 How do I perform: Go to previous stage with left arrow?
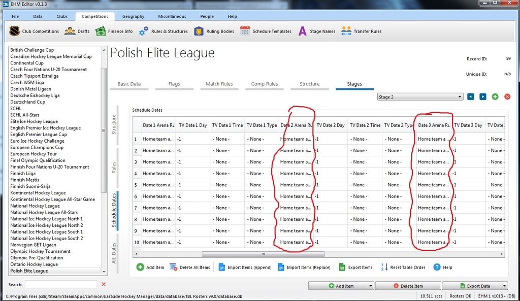[471, 97]
